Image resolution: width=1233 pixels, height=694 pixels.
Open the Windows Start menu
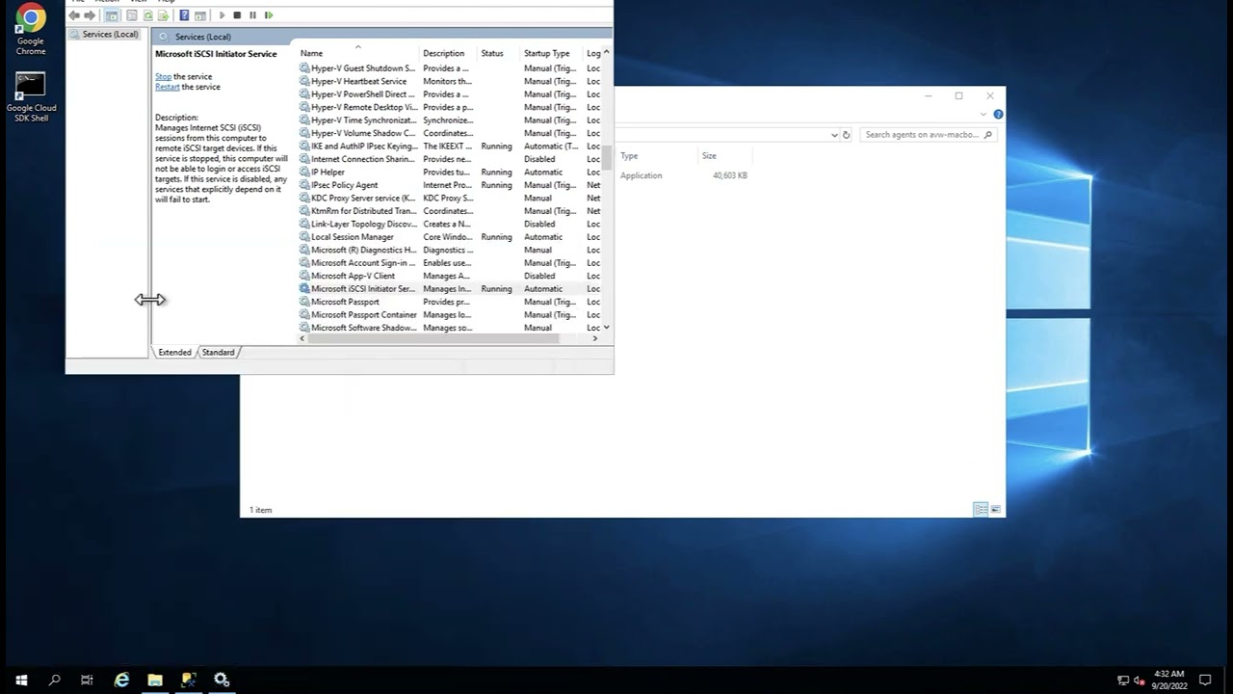[21, 680]
